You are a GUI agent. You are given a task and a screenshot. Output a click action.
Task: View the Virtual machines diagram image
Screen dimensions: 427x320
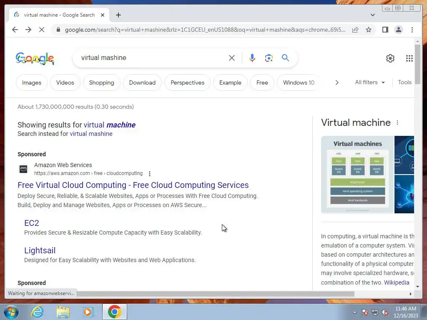[357, 175]
